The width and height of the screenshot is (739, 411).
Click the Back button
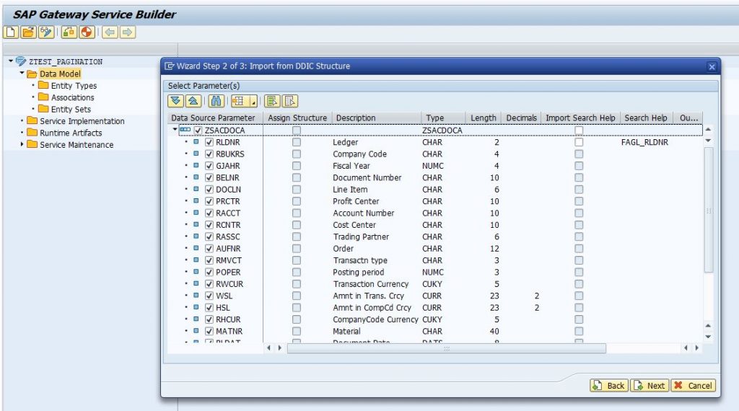click(x=608, y=386)
